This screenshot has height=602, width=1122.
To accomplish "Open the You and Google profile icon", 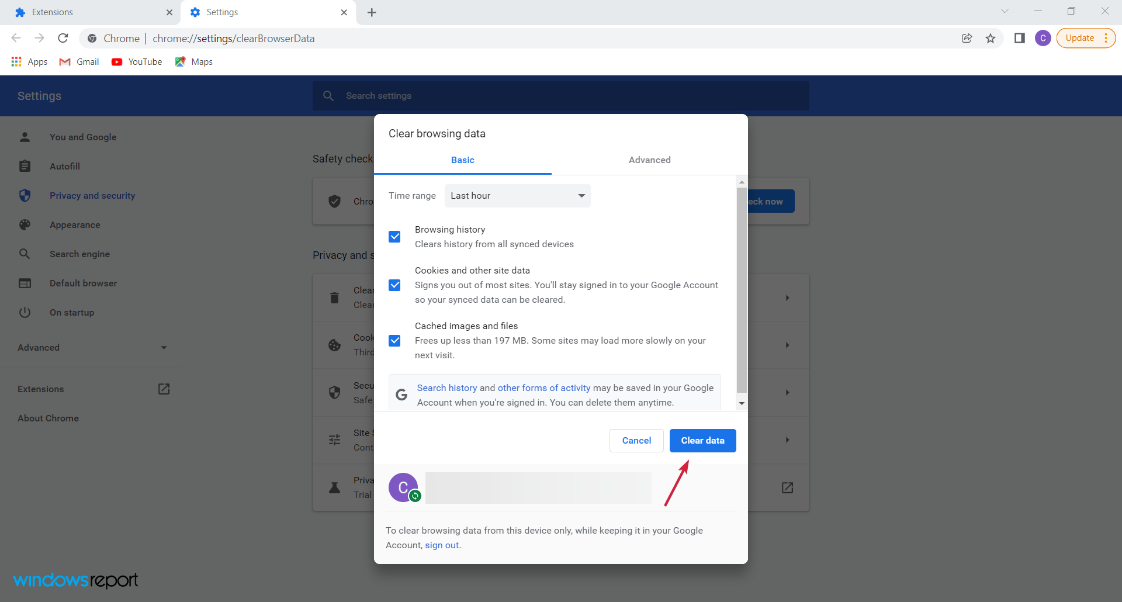I will [x=25, y=137].
